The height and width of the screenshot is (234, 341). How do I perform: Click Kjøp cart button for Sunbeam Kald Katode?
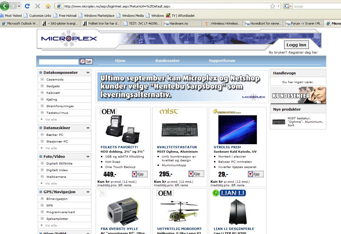point(255,174)
